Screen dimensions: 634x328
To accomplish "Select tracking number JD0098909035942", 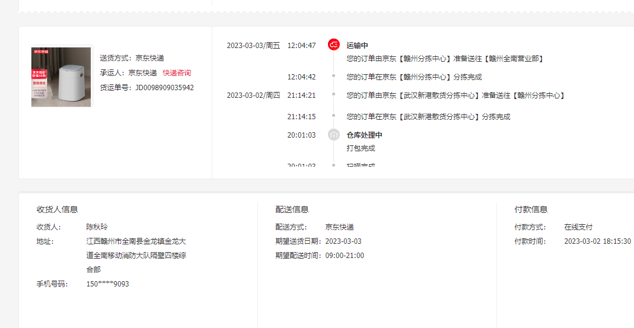I will click(164, 88).
